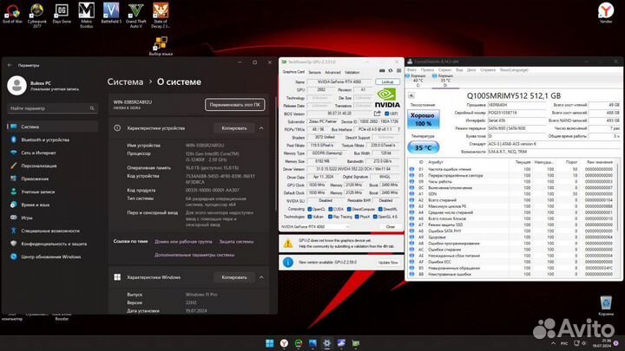The height and width of the screenshot is (351, 625).
Task: Open the language selection shortcut icon
Action: pos(161,46)
